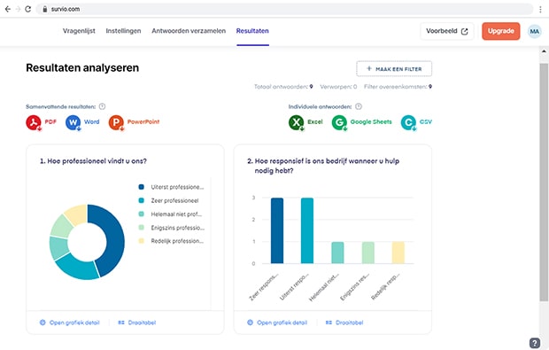Click browser forward arrow
549x350 pixels.
[18, 9]
